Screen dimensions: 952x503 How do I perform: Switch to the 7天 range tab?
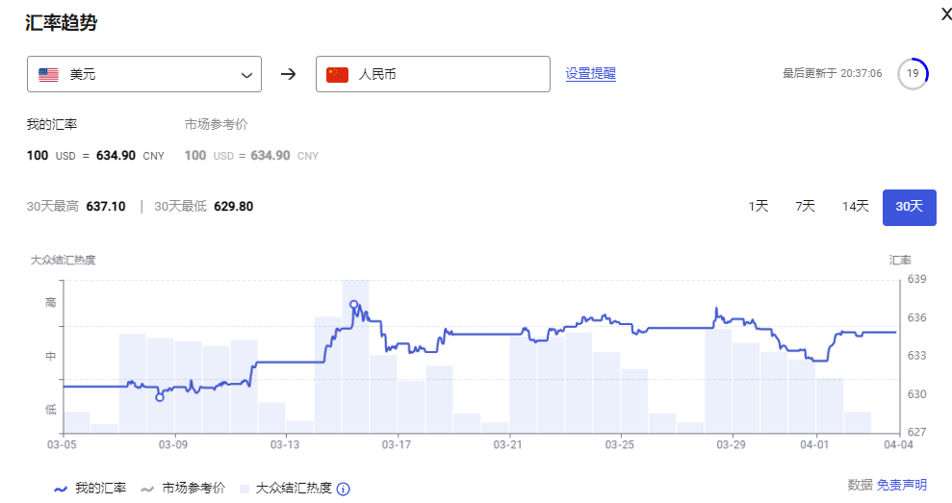coord(805,206)
